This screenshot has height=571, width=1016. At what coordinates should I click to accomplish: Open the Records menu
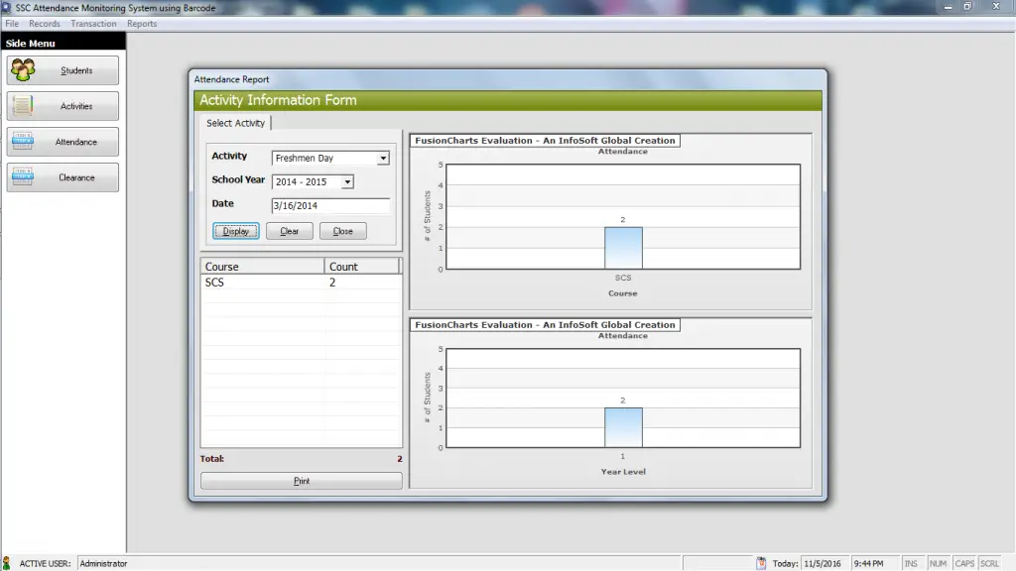click(45, 24)
